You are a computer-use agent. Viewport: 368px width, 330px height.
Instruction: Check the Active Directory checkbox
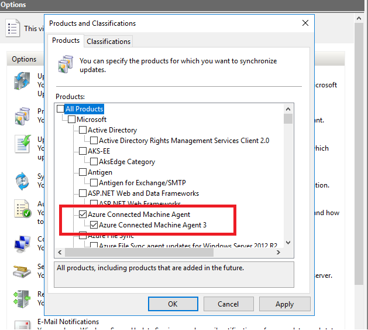pyautogui.click(x=82, y=130)
